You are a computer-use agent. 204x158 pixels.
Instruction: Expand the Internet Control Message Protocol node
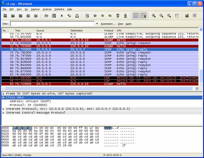(3, 113)
